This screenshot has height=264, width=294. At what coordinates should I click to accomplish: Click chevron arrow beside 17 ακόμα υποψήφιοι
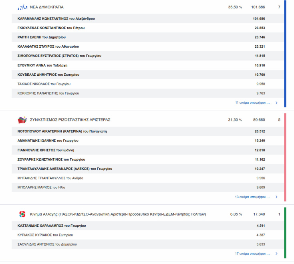pos(276,254)
